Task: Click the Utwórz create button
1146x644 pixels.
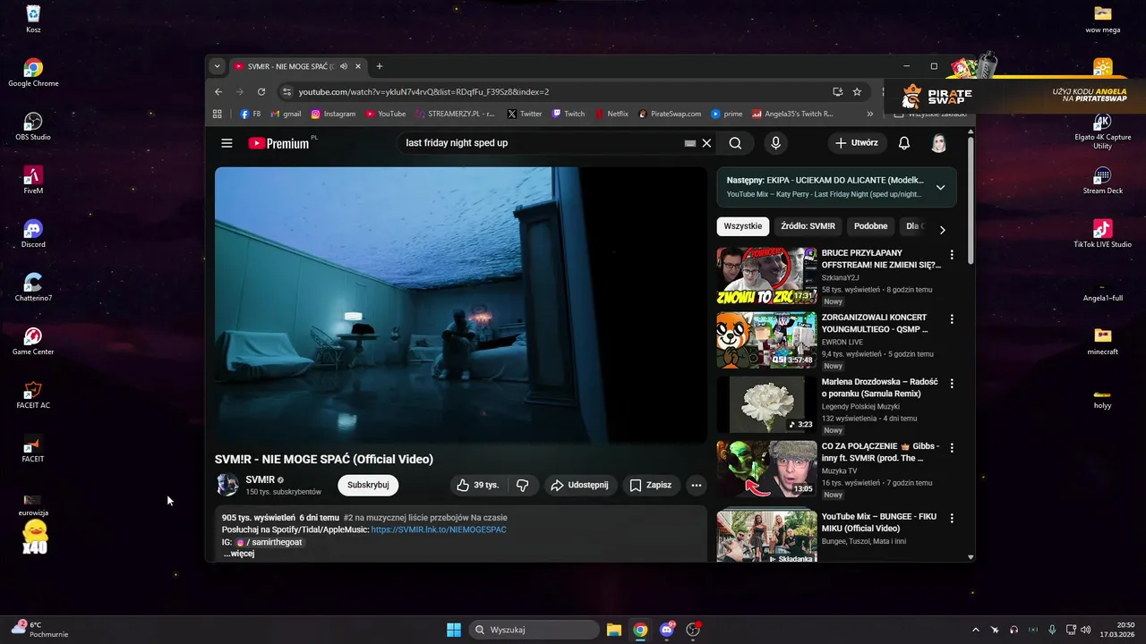Action: 857,143
